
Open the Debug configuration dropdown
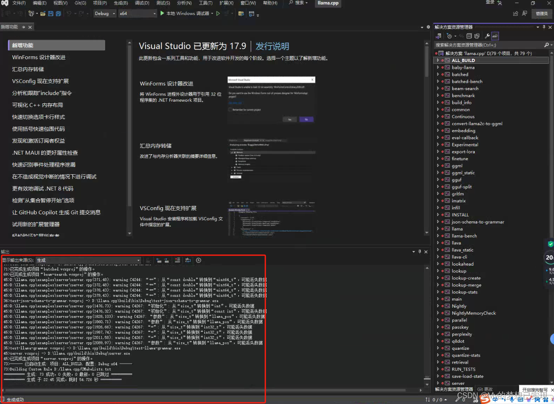coord(113,13)
